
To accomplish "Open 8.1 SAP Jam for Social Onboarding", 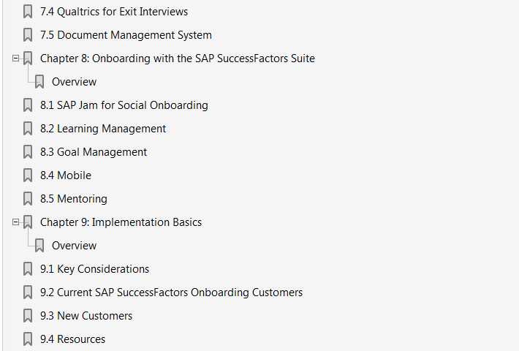I will (x=124, y=105).
